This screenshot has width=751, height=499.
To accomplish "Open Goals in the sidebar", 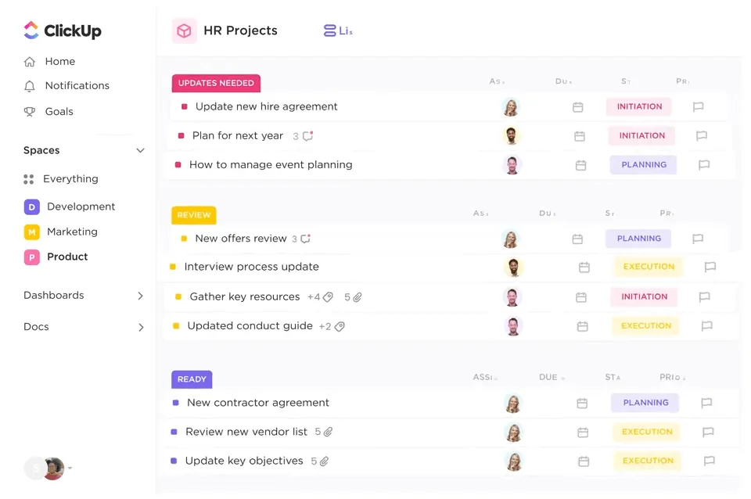I will coord(49,112).
